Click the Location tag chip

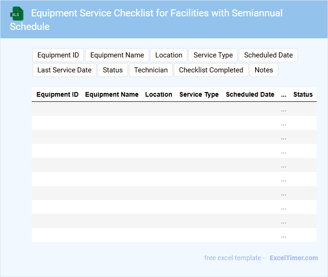169,55
